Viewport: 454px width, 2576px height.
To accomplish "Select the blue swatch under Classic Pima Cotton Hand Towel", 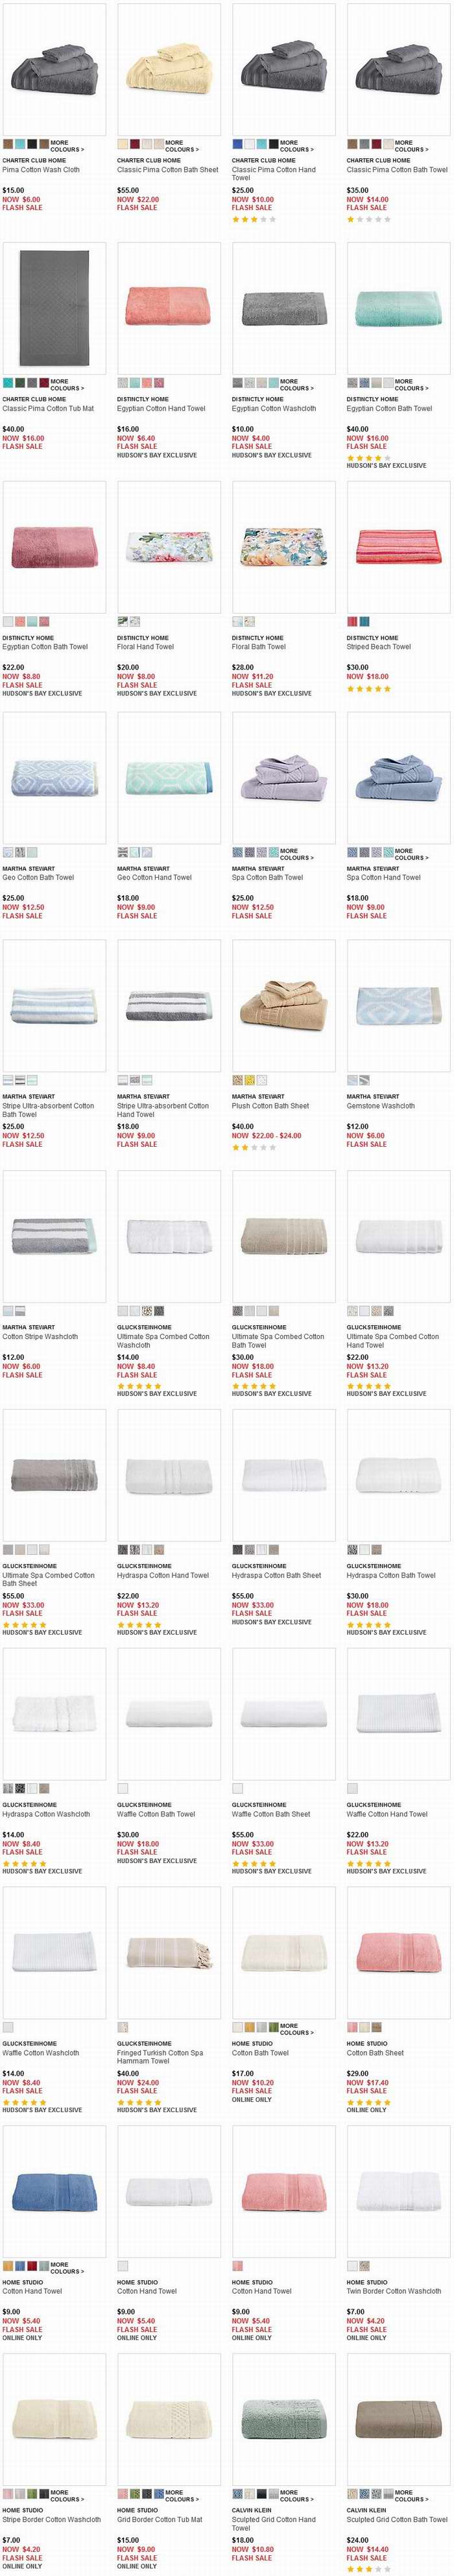I will [237, 144].
